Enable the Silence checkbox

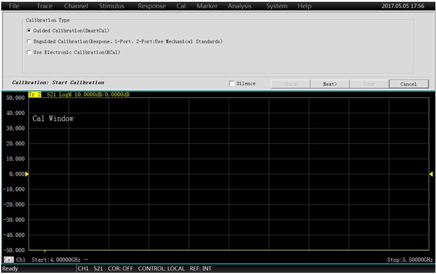tap(232, 84)
